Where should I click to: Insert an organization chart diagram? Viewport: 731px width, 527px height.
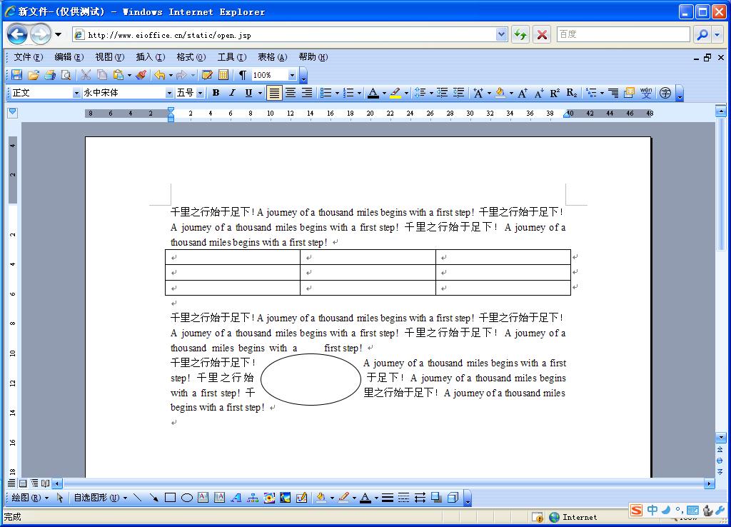point(253,498)
